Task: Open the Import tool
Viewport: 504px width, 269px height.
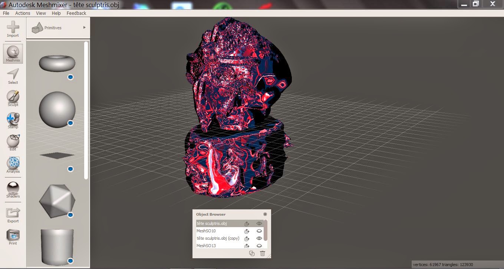Action: coord(13,29)
